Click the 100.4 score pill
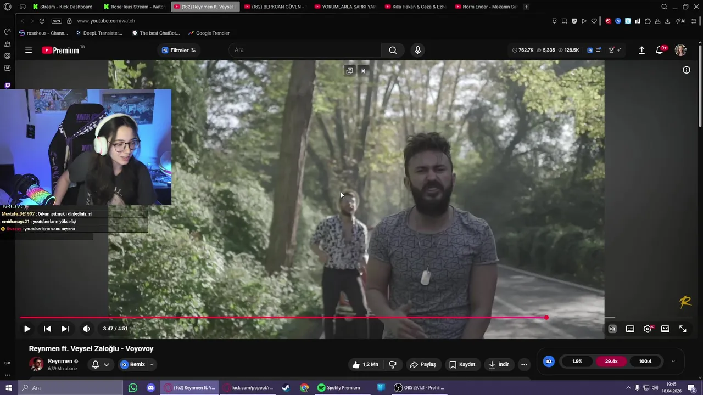Image resolution: width=703 pixels, height=395 pixels. [x=645, y=362]
